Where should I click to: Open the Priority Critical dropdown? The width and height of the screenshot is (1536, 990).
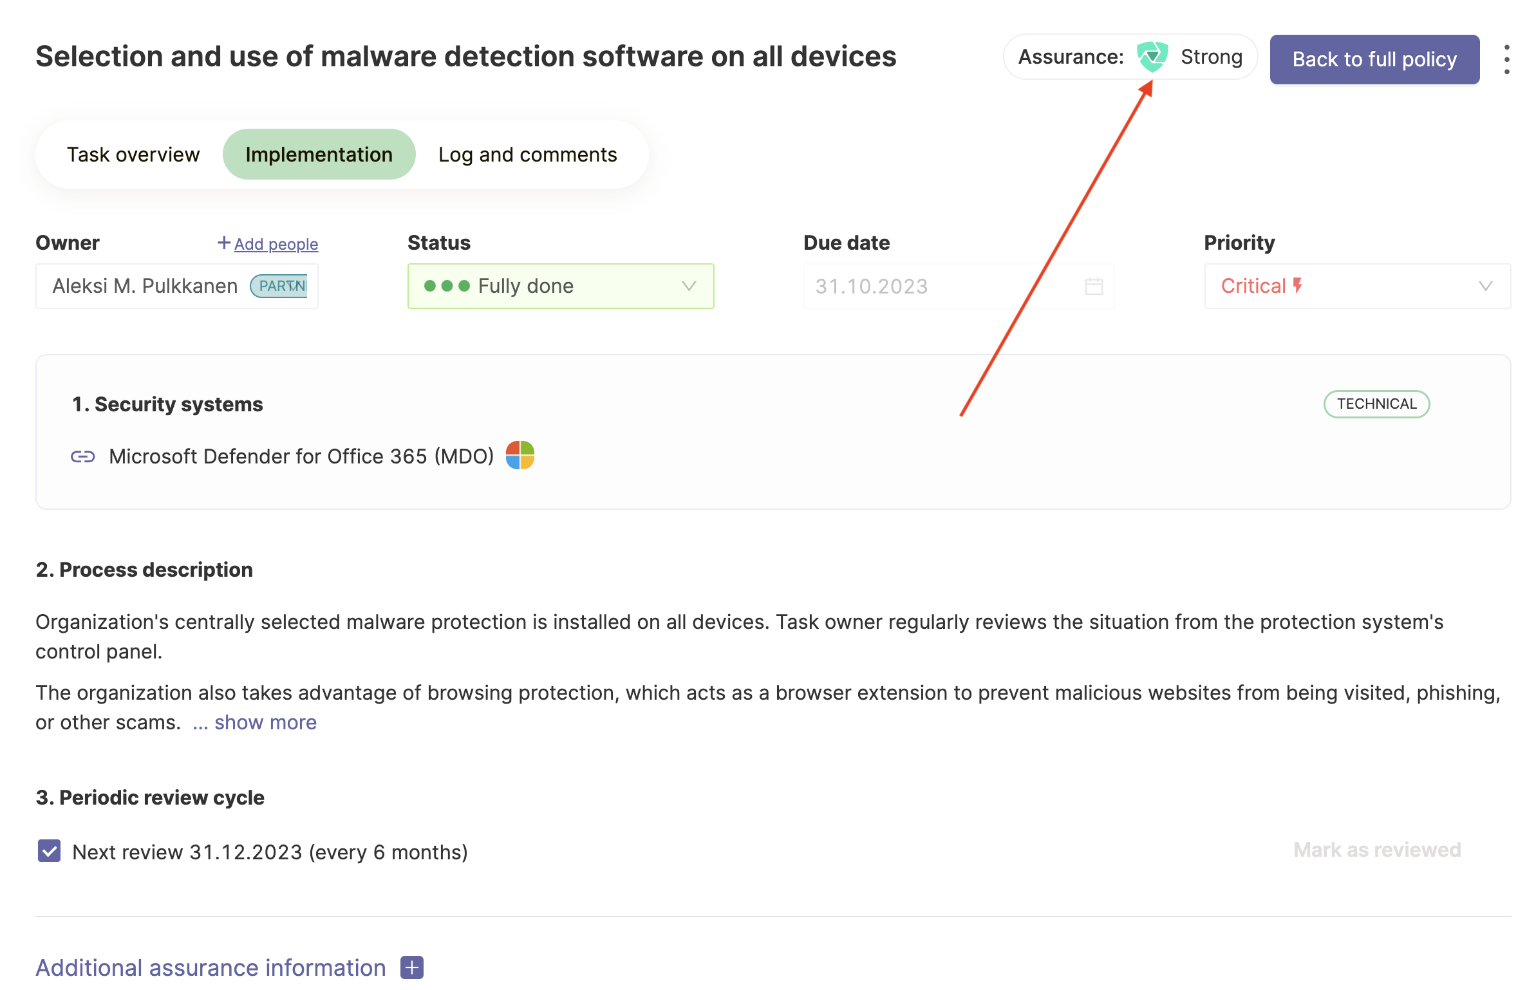point(1357,286)
